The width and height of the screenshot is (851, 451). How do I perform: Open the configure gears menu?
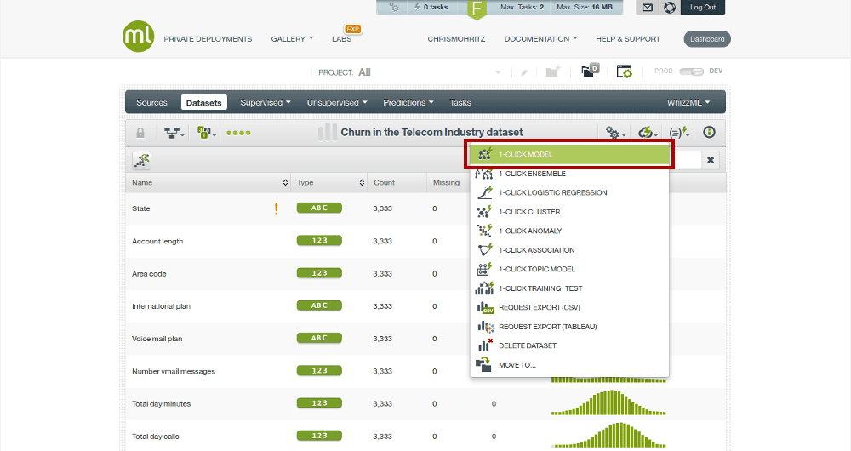point(615,133)
